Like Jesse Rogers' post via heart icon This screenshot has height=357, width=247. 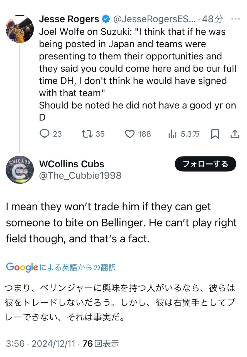coord(129,134)
